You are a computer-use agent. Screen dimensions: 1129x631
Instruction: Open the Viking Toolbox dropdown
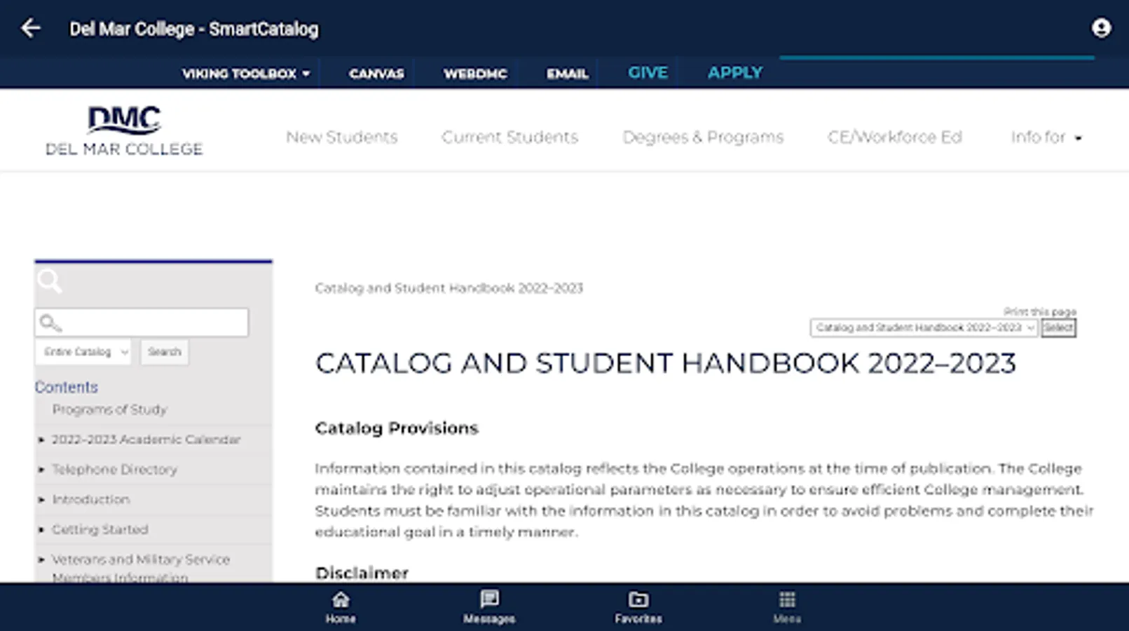click(x=246, y=74)
